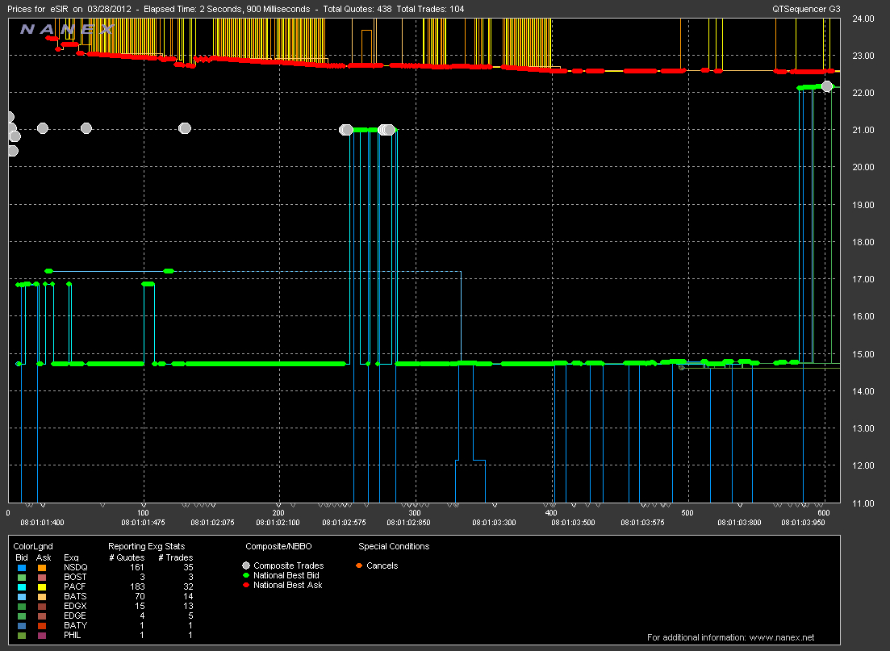The width and height of the screenshot is (890, 651).
Task: Click the PACF trades count 32
Action: [188, 586]
